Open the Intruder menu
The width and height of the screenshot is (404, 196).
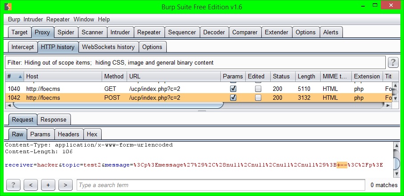pos(33,19)
